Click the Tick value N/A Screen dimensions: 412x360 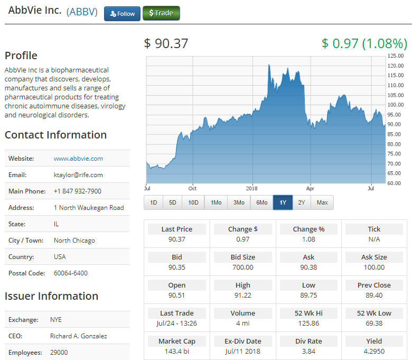point(374,239)
